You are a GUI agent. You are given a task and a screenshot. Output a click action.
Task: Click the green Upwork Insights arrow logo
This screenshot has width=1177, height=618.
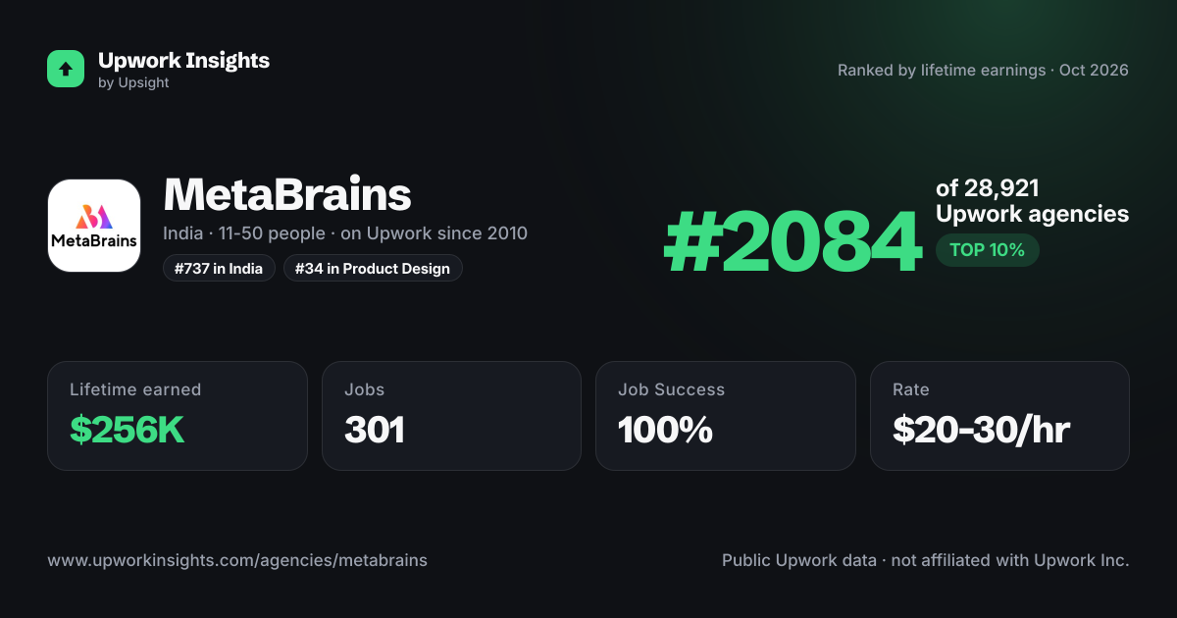66,69
